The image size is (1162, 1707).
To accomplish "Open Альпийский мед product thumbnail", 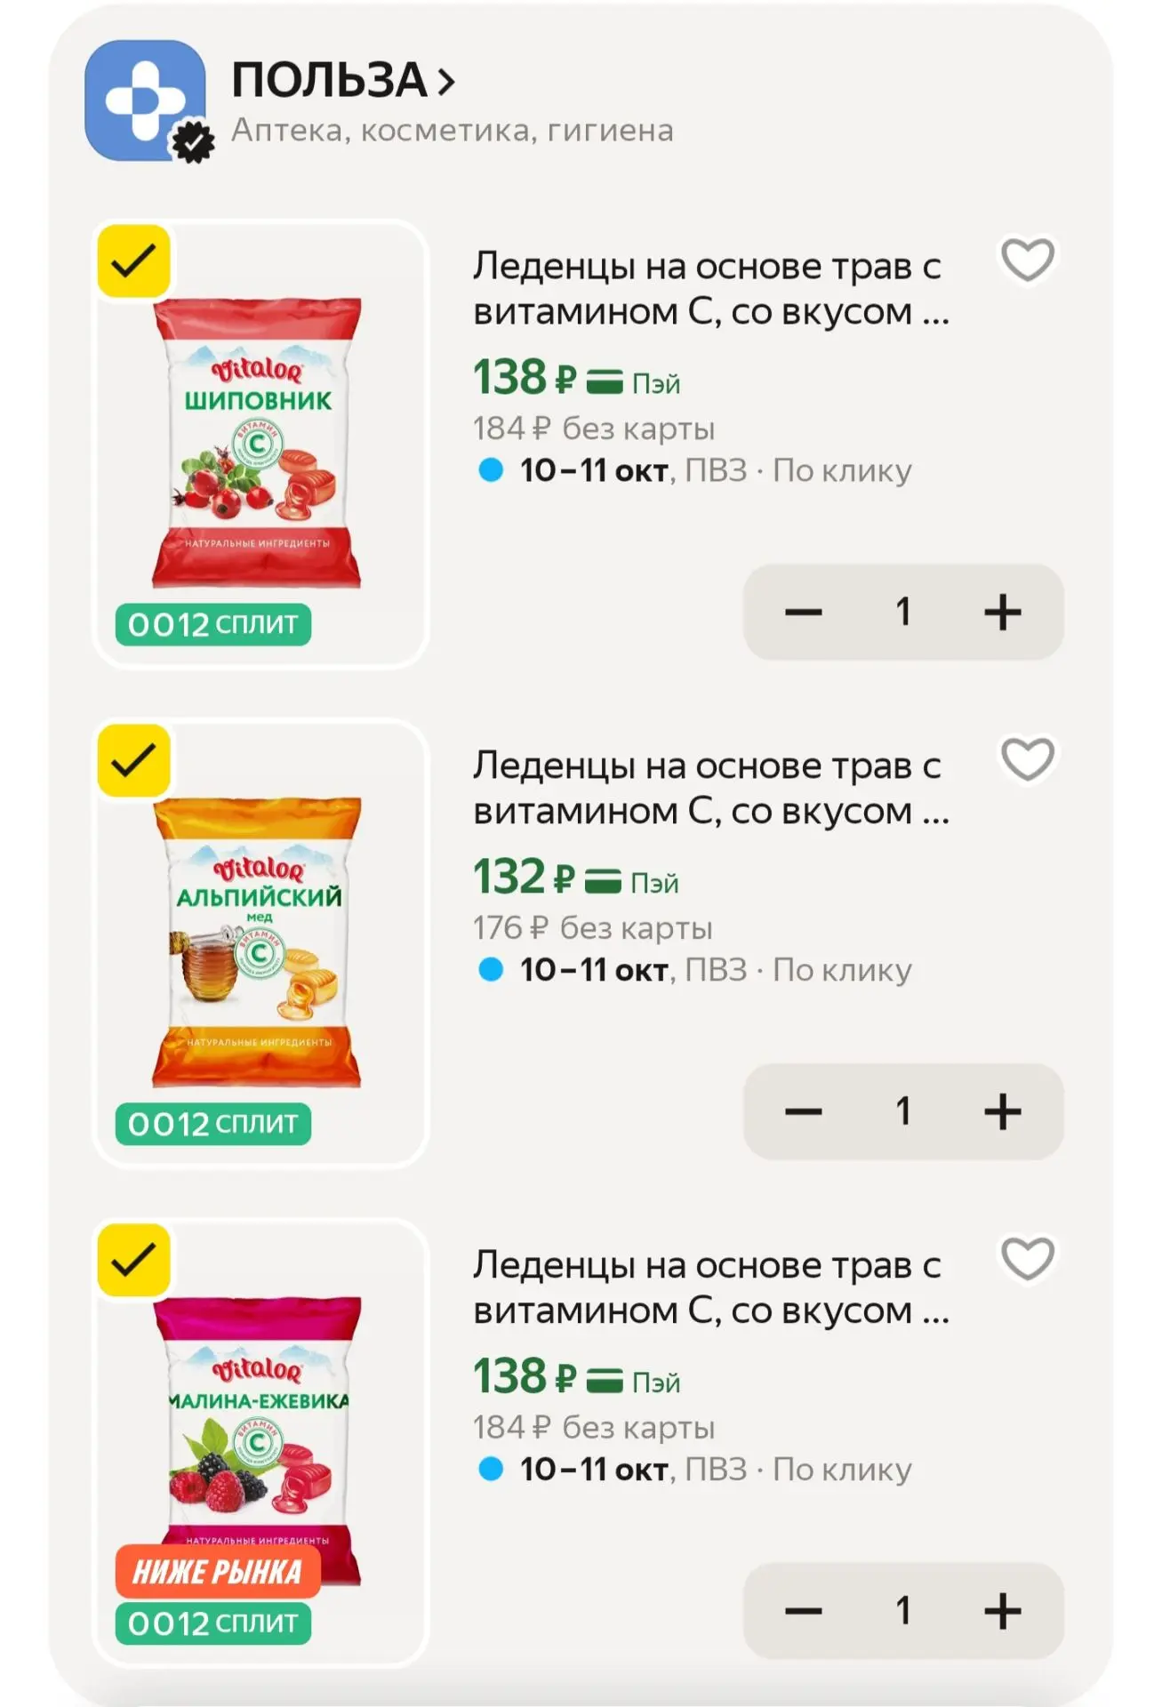I will tap(257, 942).
